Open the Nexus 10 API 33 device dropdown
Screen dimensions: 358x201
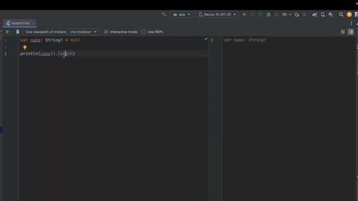coord(217,15)
